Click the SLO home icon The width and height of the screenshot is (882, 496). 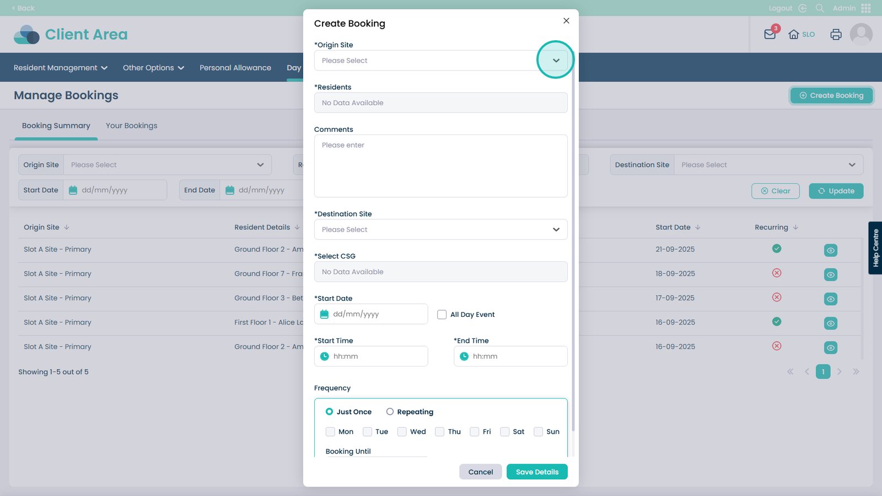point(794,34)
